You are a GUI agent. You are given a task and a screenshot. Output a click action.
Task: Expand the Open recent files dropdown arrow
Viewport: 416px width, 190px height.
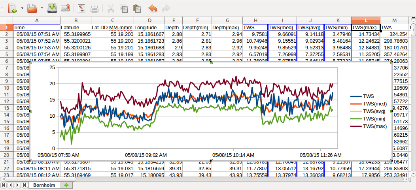[x=42, y=8]
